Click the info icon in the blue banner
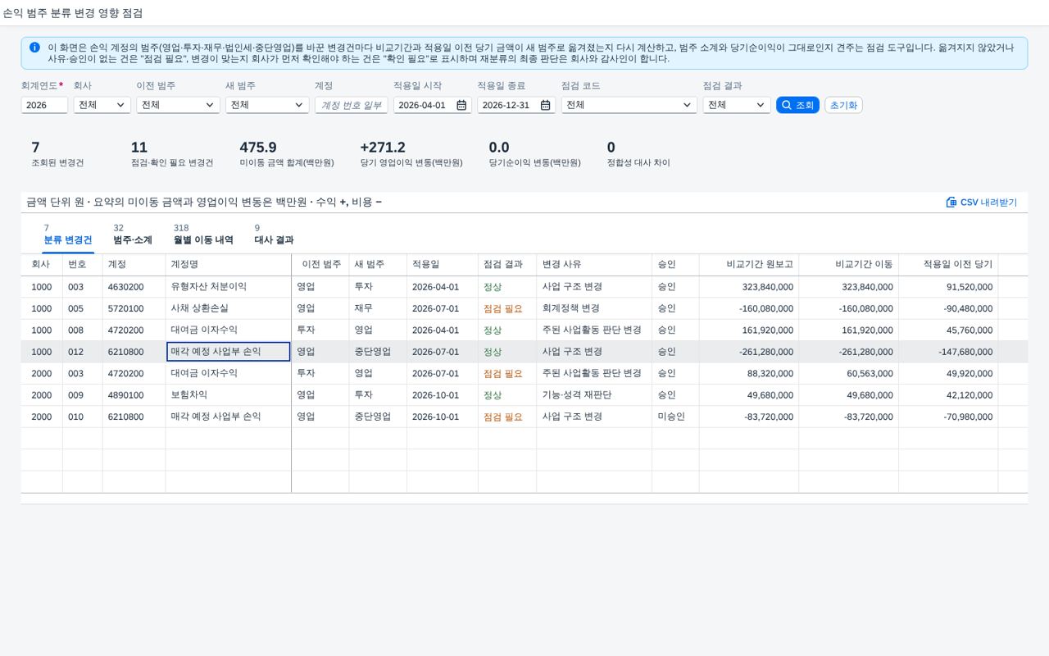The width and height of the screenshot is (1049, 656). click(x=34, y=48)
